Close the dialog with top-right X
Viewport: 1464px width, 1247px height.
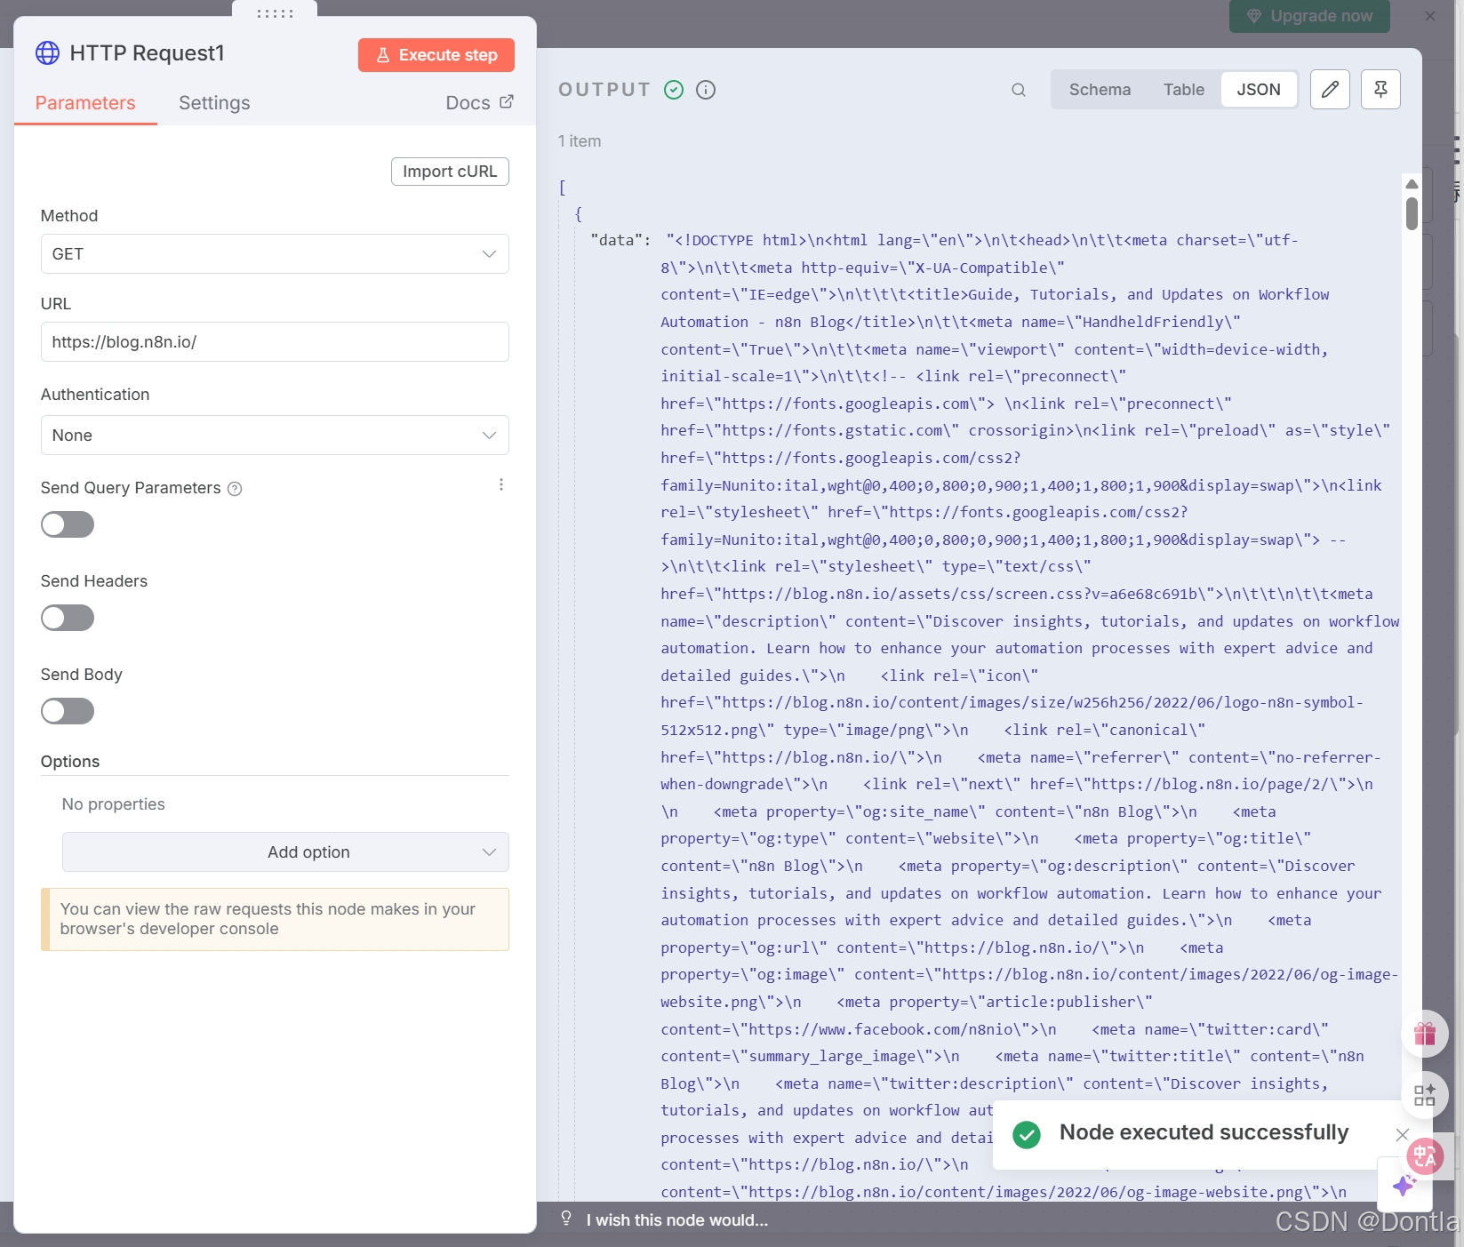[1430, 16]
